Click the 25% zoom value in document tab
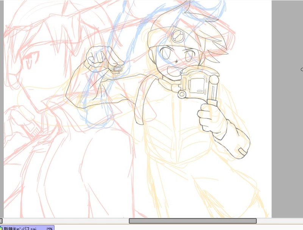 [x=49, y=228]
